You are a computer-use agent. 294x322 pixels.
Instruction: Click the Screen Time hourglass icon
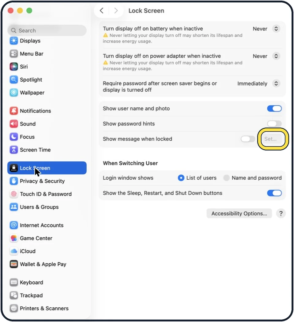pos(14,150)
